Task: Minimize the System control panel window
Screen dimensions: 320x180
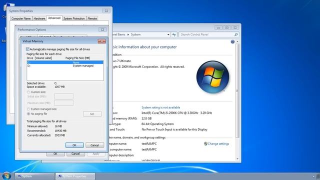Action: 218,28
